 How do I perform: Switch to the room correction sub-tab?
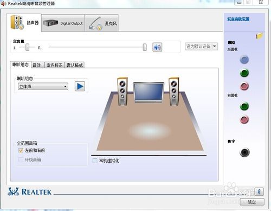click(54, 65)
